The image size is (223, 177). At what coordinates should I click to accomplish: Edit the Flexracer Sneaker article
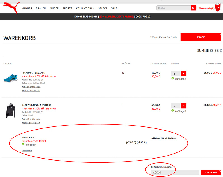[x=31, y=90]
